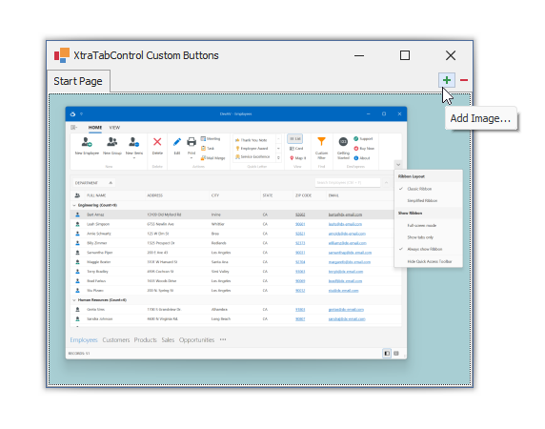
Task: Click the Print icon in DevAV preview
Action: pyautogui.click(x=192, y=142)
